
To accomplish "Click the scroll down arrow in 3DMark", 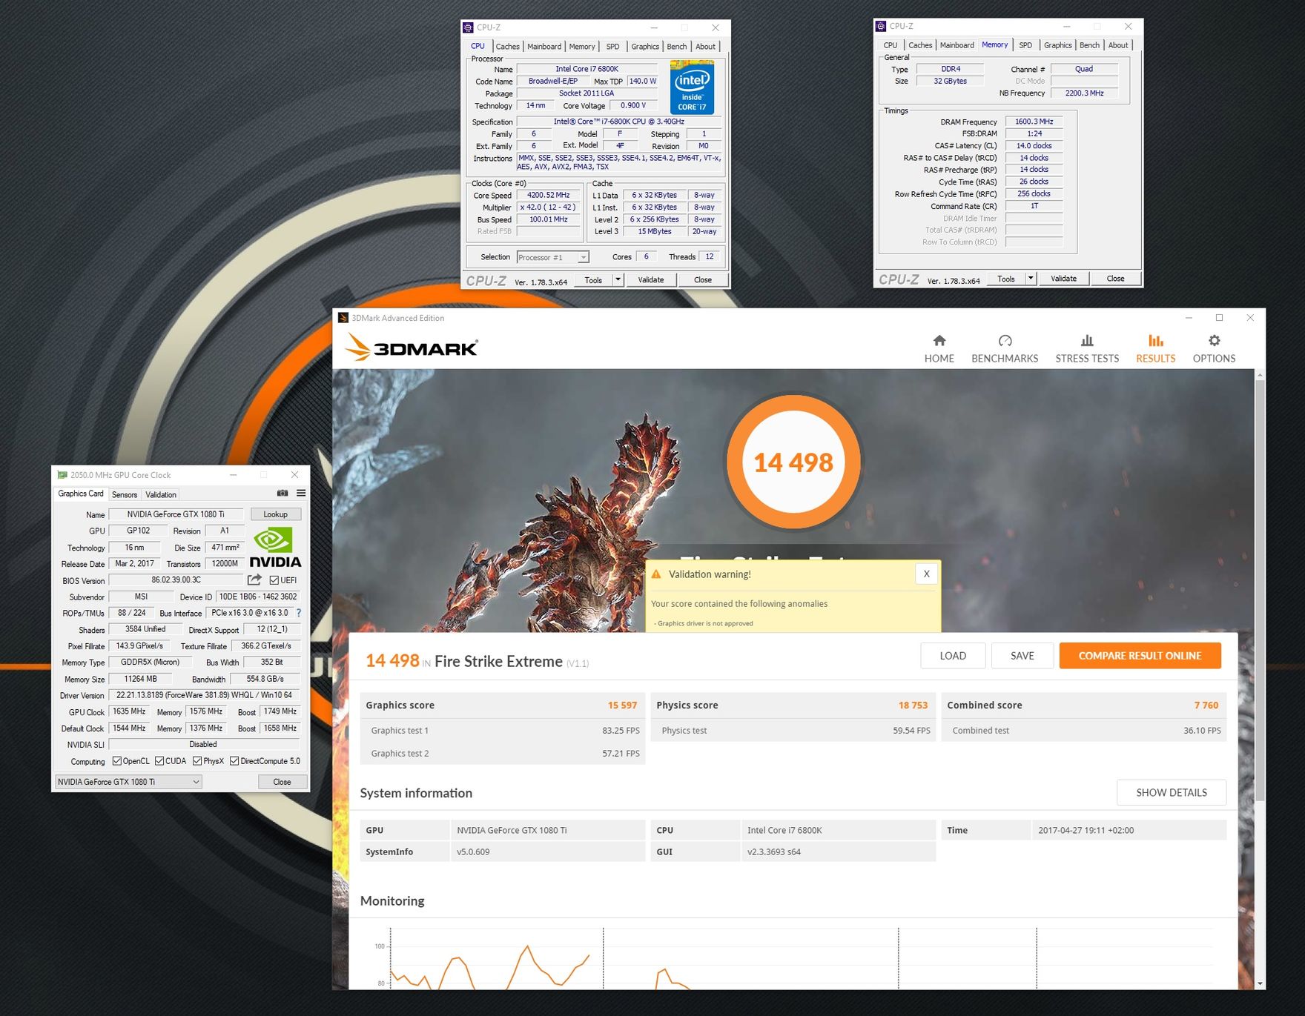I will pyautogui.click(x=1260, y=983).
